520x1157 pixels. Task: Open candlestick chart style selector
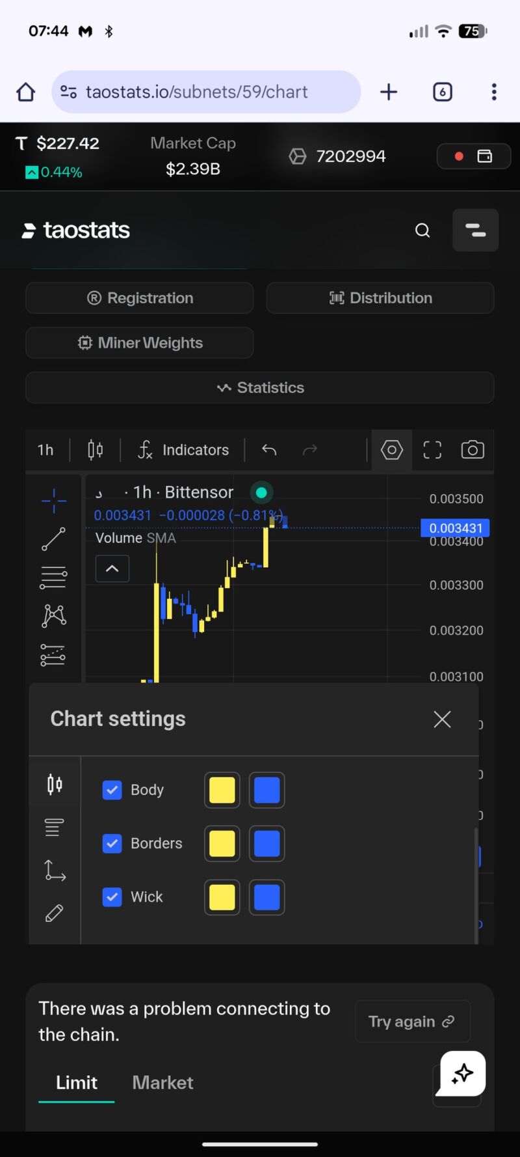[x=95, y=450]
